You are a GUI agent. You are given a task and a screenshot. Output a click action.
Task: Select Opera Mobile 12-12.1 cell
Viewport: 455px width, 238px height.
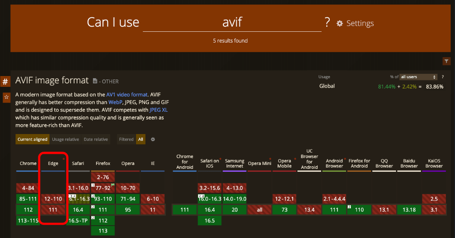[285, 199]
